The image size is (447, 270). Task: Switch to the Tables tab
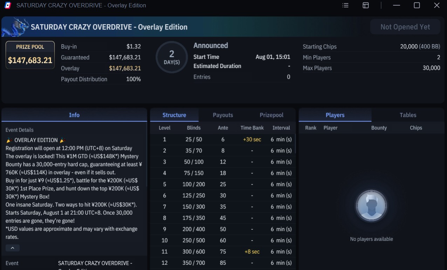coord(408,115)
